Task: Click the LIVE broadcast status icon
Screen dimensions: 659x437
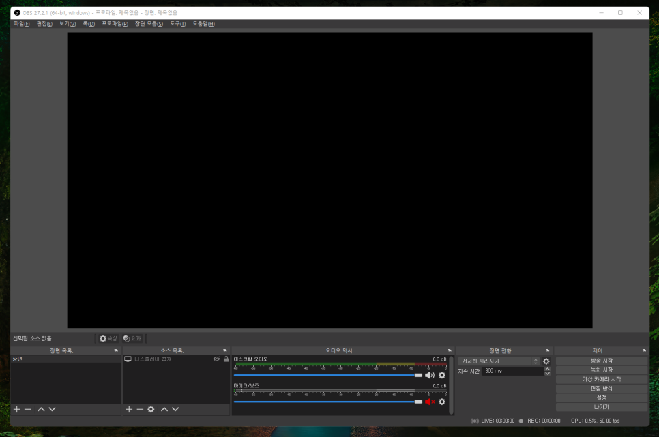Action: point(475,421)
